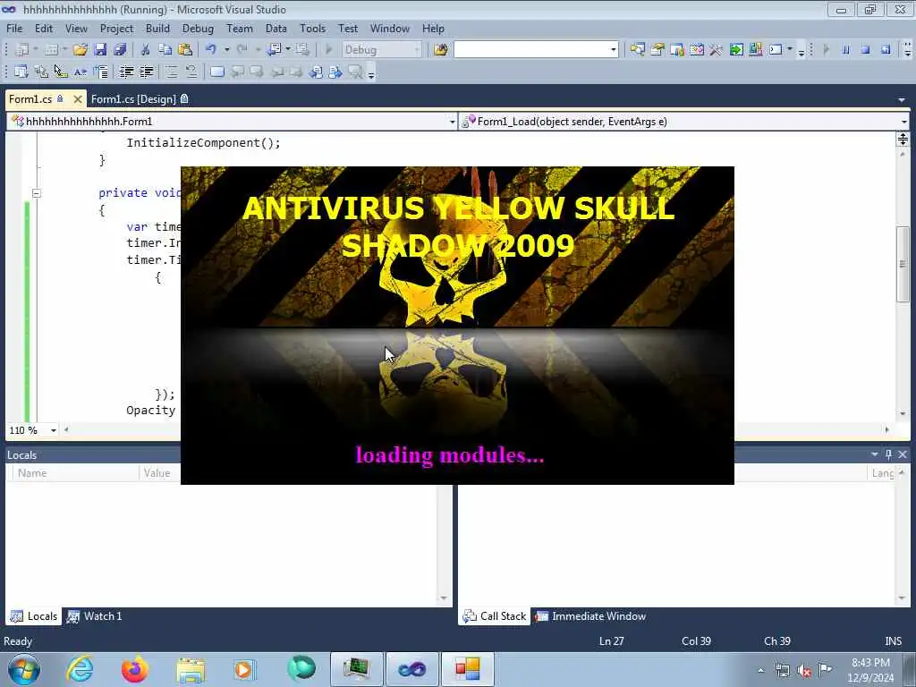916x687 pixels.
Task: Switch to the Watch 1 tab
Action: coord(95,615)
